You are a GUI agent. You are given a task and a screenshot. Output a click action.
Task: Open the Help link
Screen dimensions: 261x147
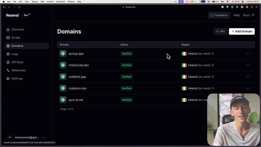[237, 15]
